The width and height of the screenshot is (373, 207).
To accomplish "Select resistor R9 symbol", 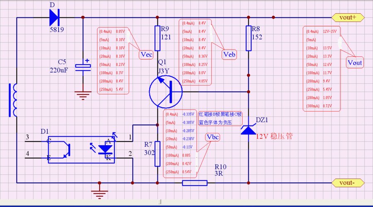I will (157, 33).
